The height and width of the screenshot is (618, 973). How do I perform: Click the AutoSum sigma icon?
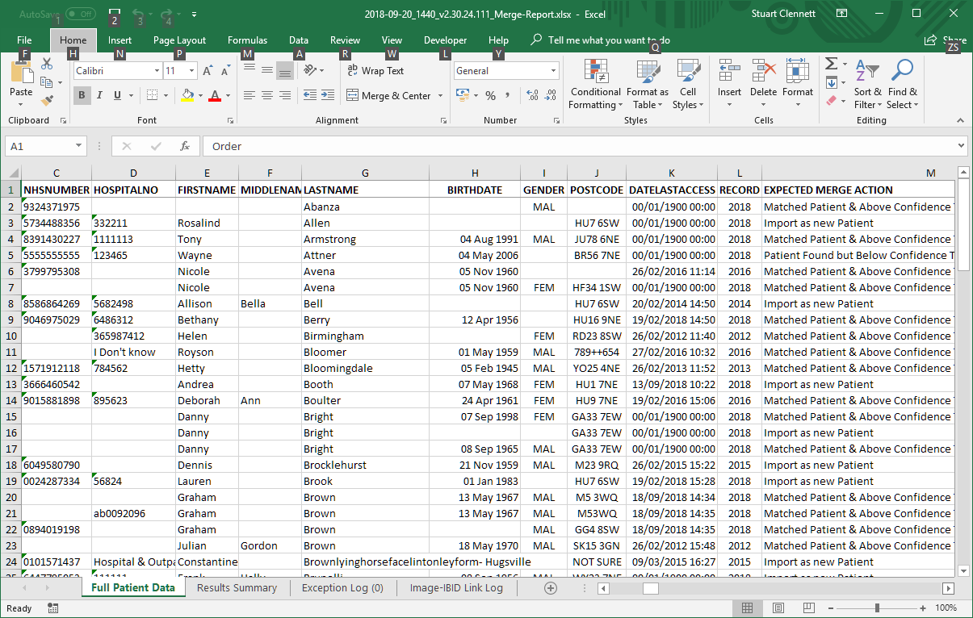(831, 65)
